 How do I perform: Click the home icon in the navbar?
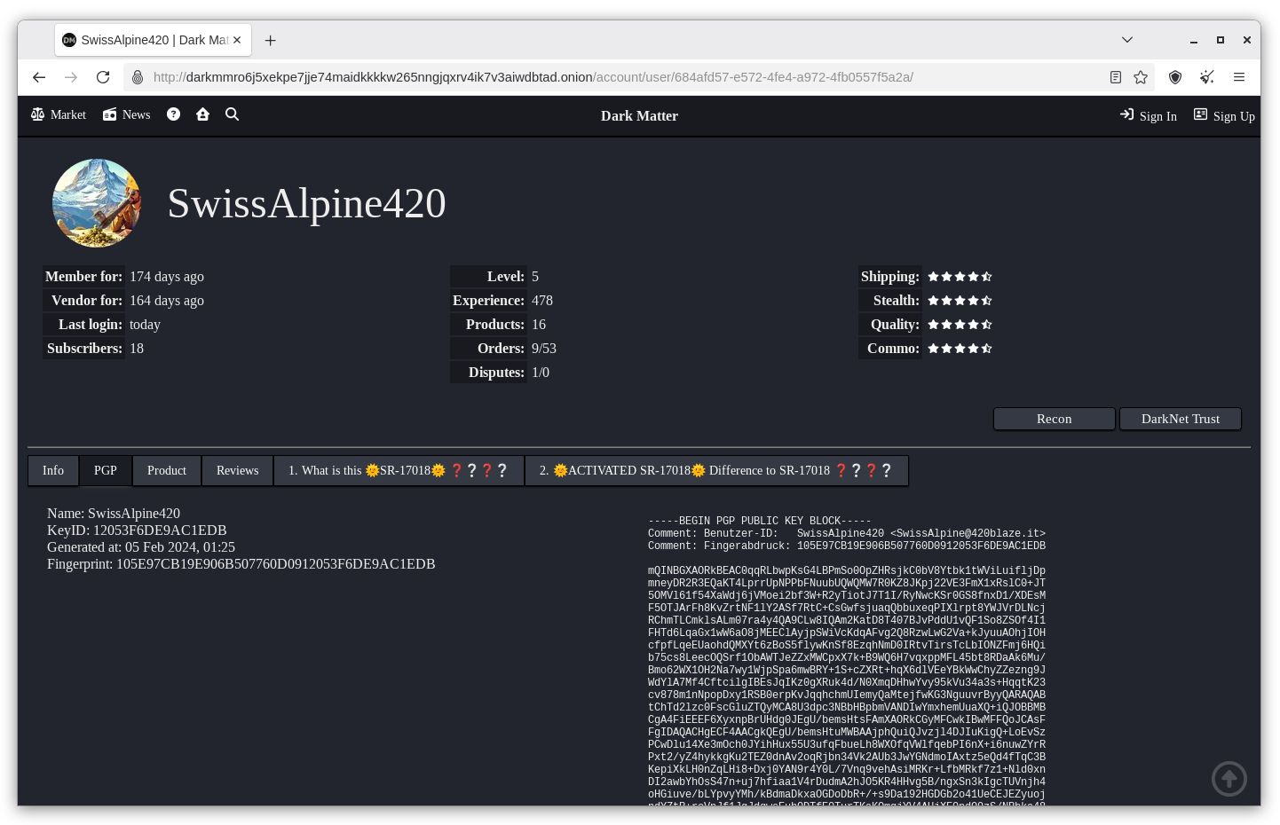coord(202,114)
